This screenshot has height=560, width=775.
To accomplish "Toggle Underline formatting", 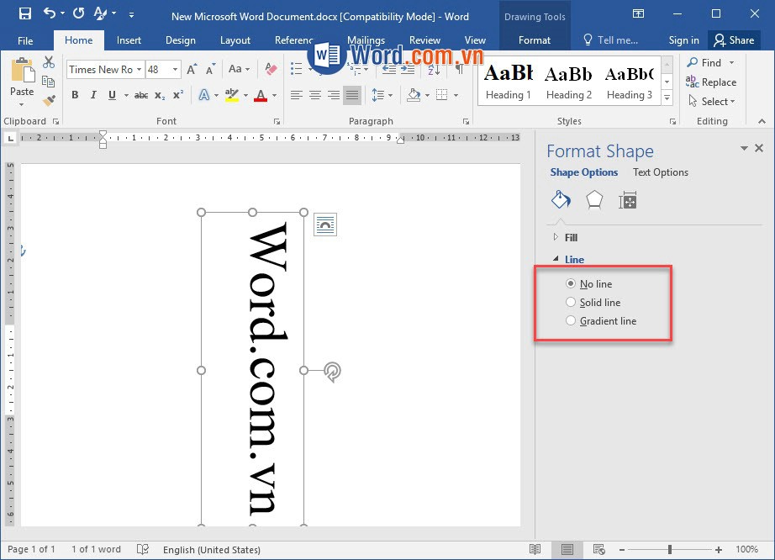I will pos(112,95).
